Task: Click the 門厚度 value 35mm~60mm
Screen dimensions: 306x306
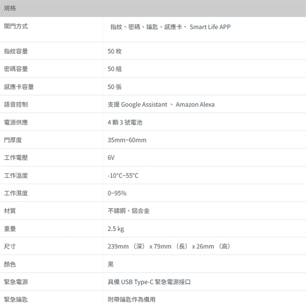Action: click(x=127, y=140)
